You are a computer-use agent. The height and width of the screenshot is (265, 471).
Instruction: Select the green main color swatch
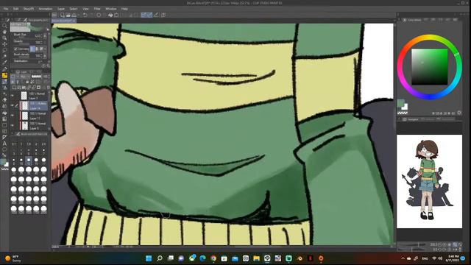tap(400, 103)
